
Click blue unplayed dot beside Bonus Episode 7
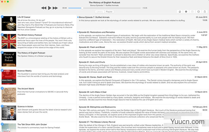(78, 17)
